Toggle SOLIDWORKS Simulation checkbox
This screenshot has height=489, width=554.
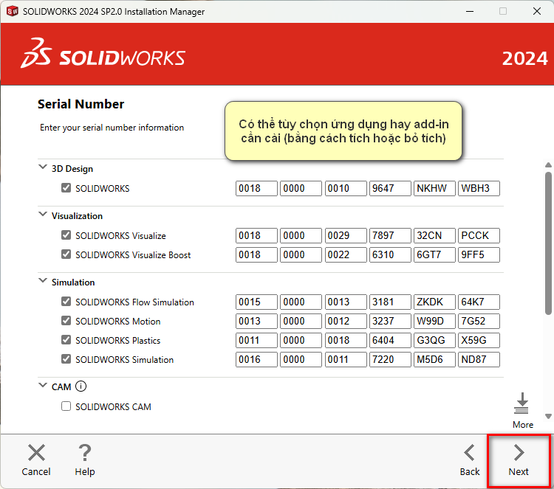point(66,358)
